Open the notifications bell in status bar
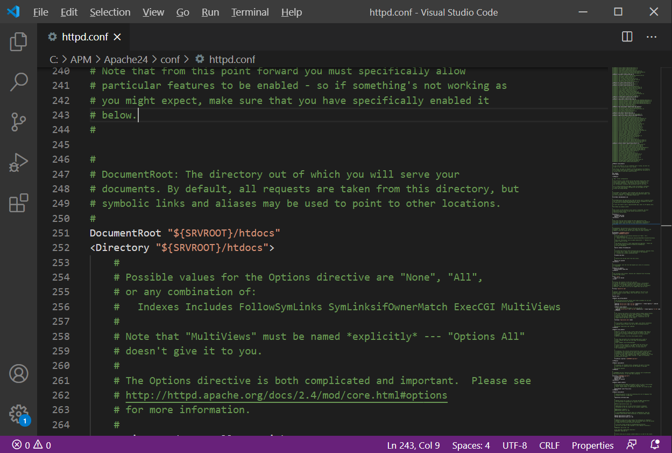The height and width of the screenshot is (453, 672). (655, 445)
